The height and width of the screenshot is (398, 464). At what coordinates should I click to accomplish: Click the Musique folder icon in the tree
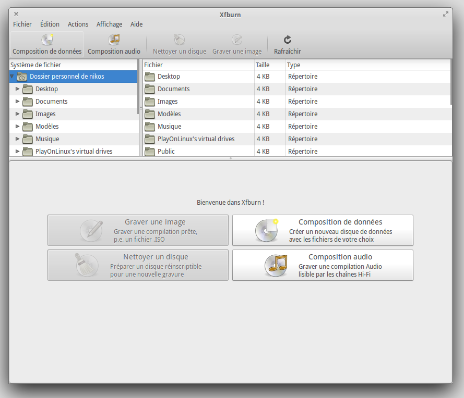pos(28,139)
